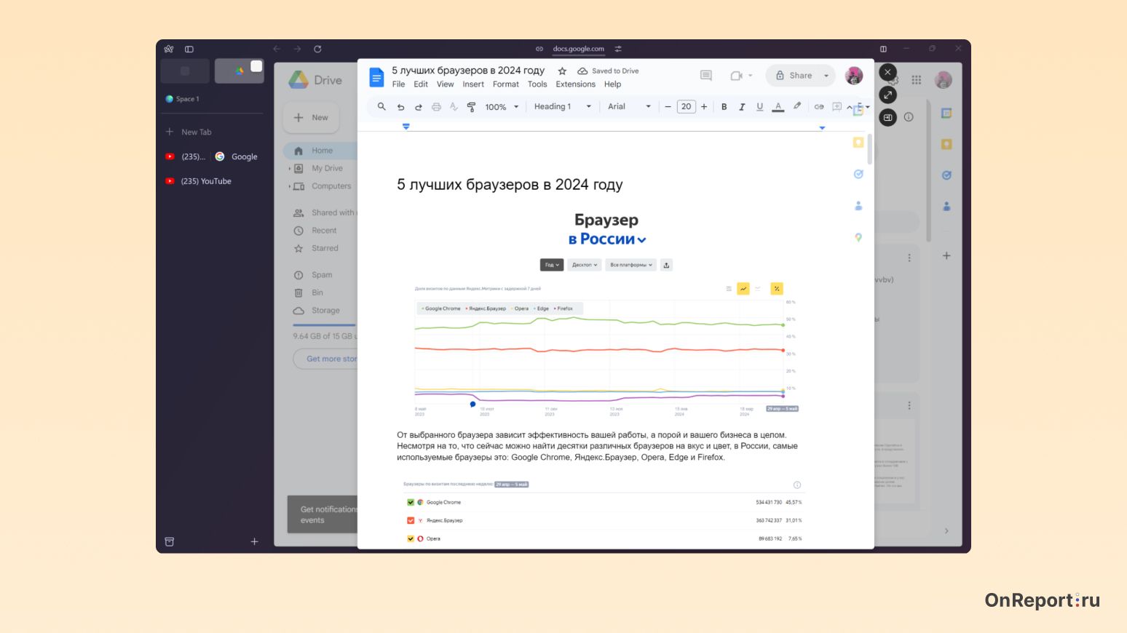Toggle bold formatting
1127x633 pixels.
(724, 107)
